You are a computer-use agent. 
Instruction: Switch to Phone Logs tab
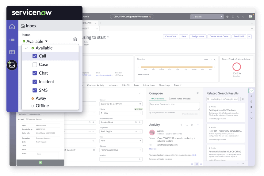(x=164, y=85)
